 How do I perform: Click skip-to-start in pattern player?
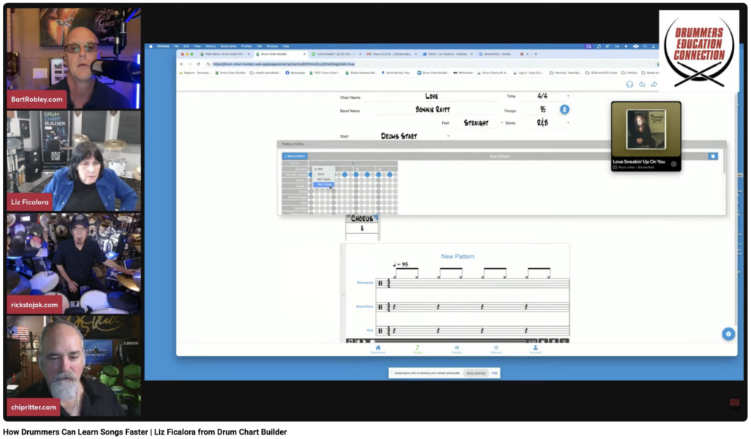coord(358,342)
